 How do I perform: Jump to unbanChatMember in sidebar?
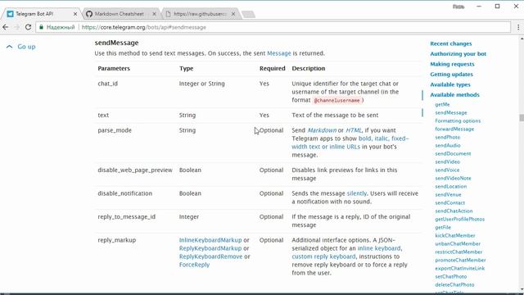coord(458,244)
